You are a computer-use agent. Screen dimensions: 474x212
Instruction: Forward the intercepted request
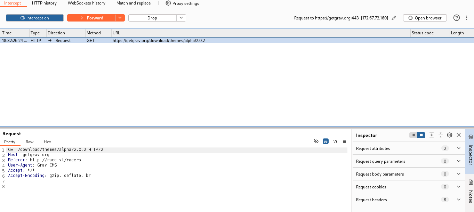tap(91, 18)
